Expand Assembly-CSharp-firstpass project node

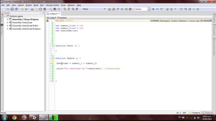pos(7,19)
